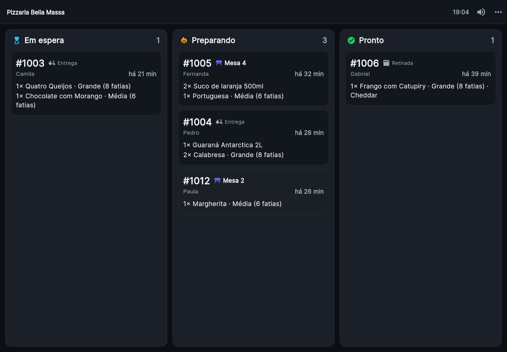Open order #1012 card number

click(x=196, y=181)
